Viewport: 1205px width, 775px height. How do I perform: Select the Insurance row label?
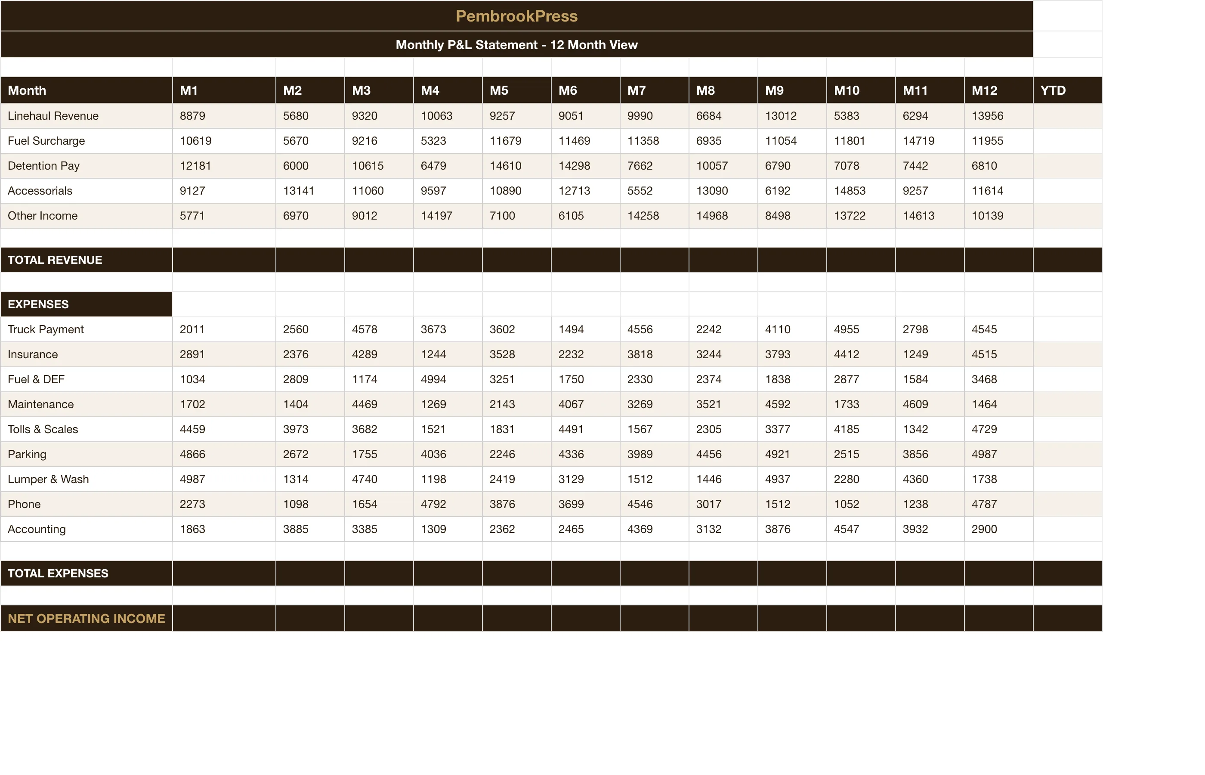[x=87, y=354]
